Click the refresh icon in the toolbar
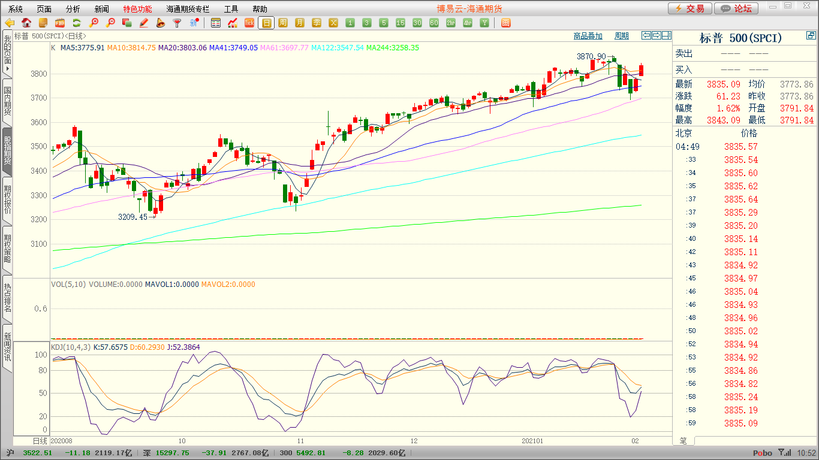 (77, 23)
